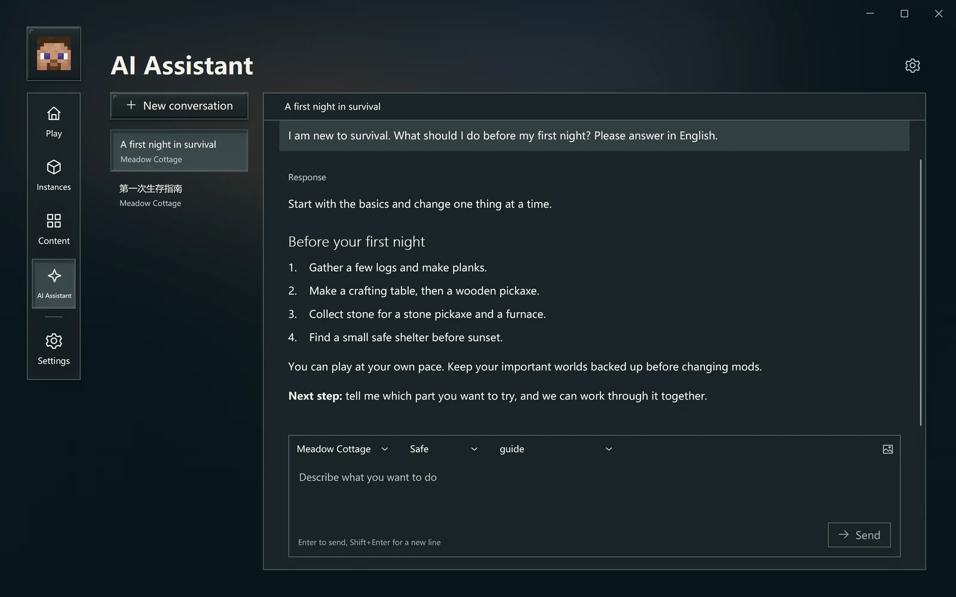The width and height of the screenshot is (956, 597).
Task: Open assistant settings gear at top right
Action: tap(912, 66)
